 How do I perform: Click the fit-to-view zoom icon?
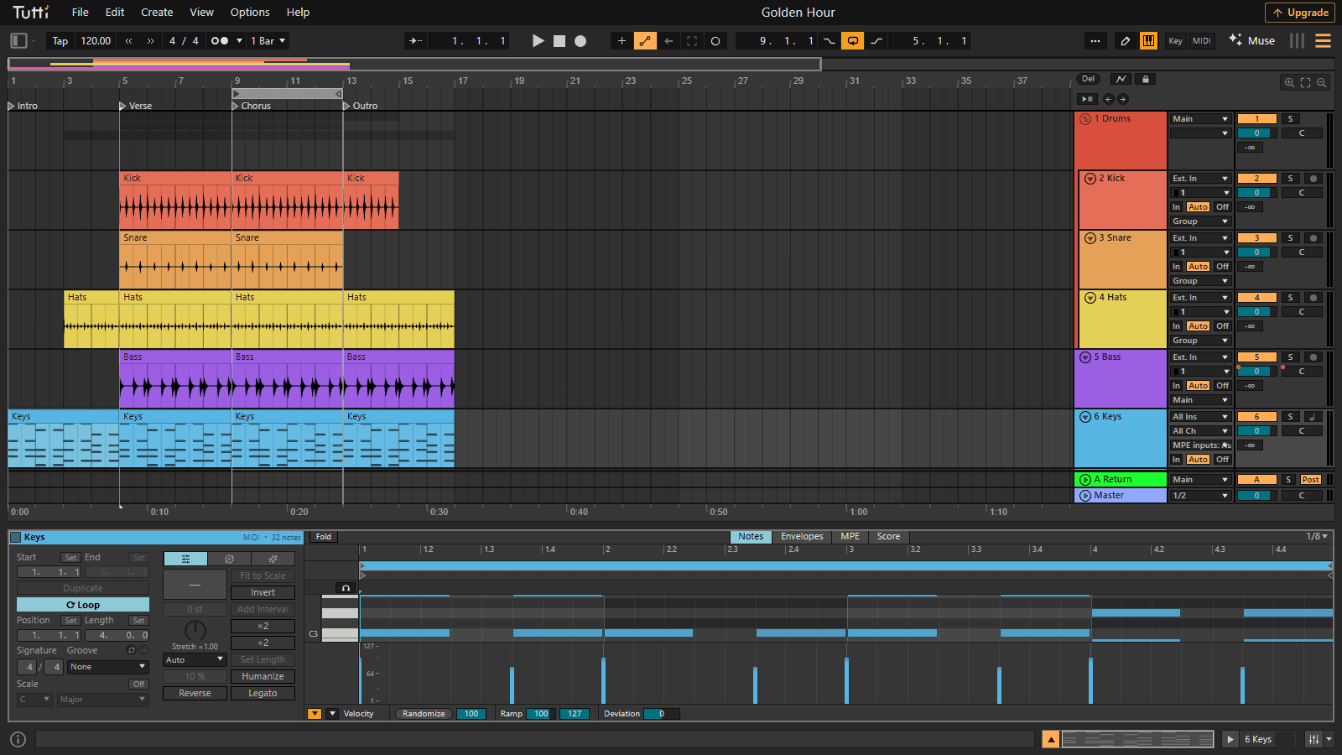(x=1305, y=82)
